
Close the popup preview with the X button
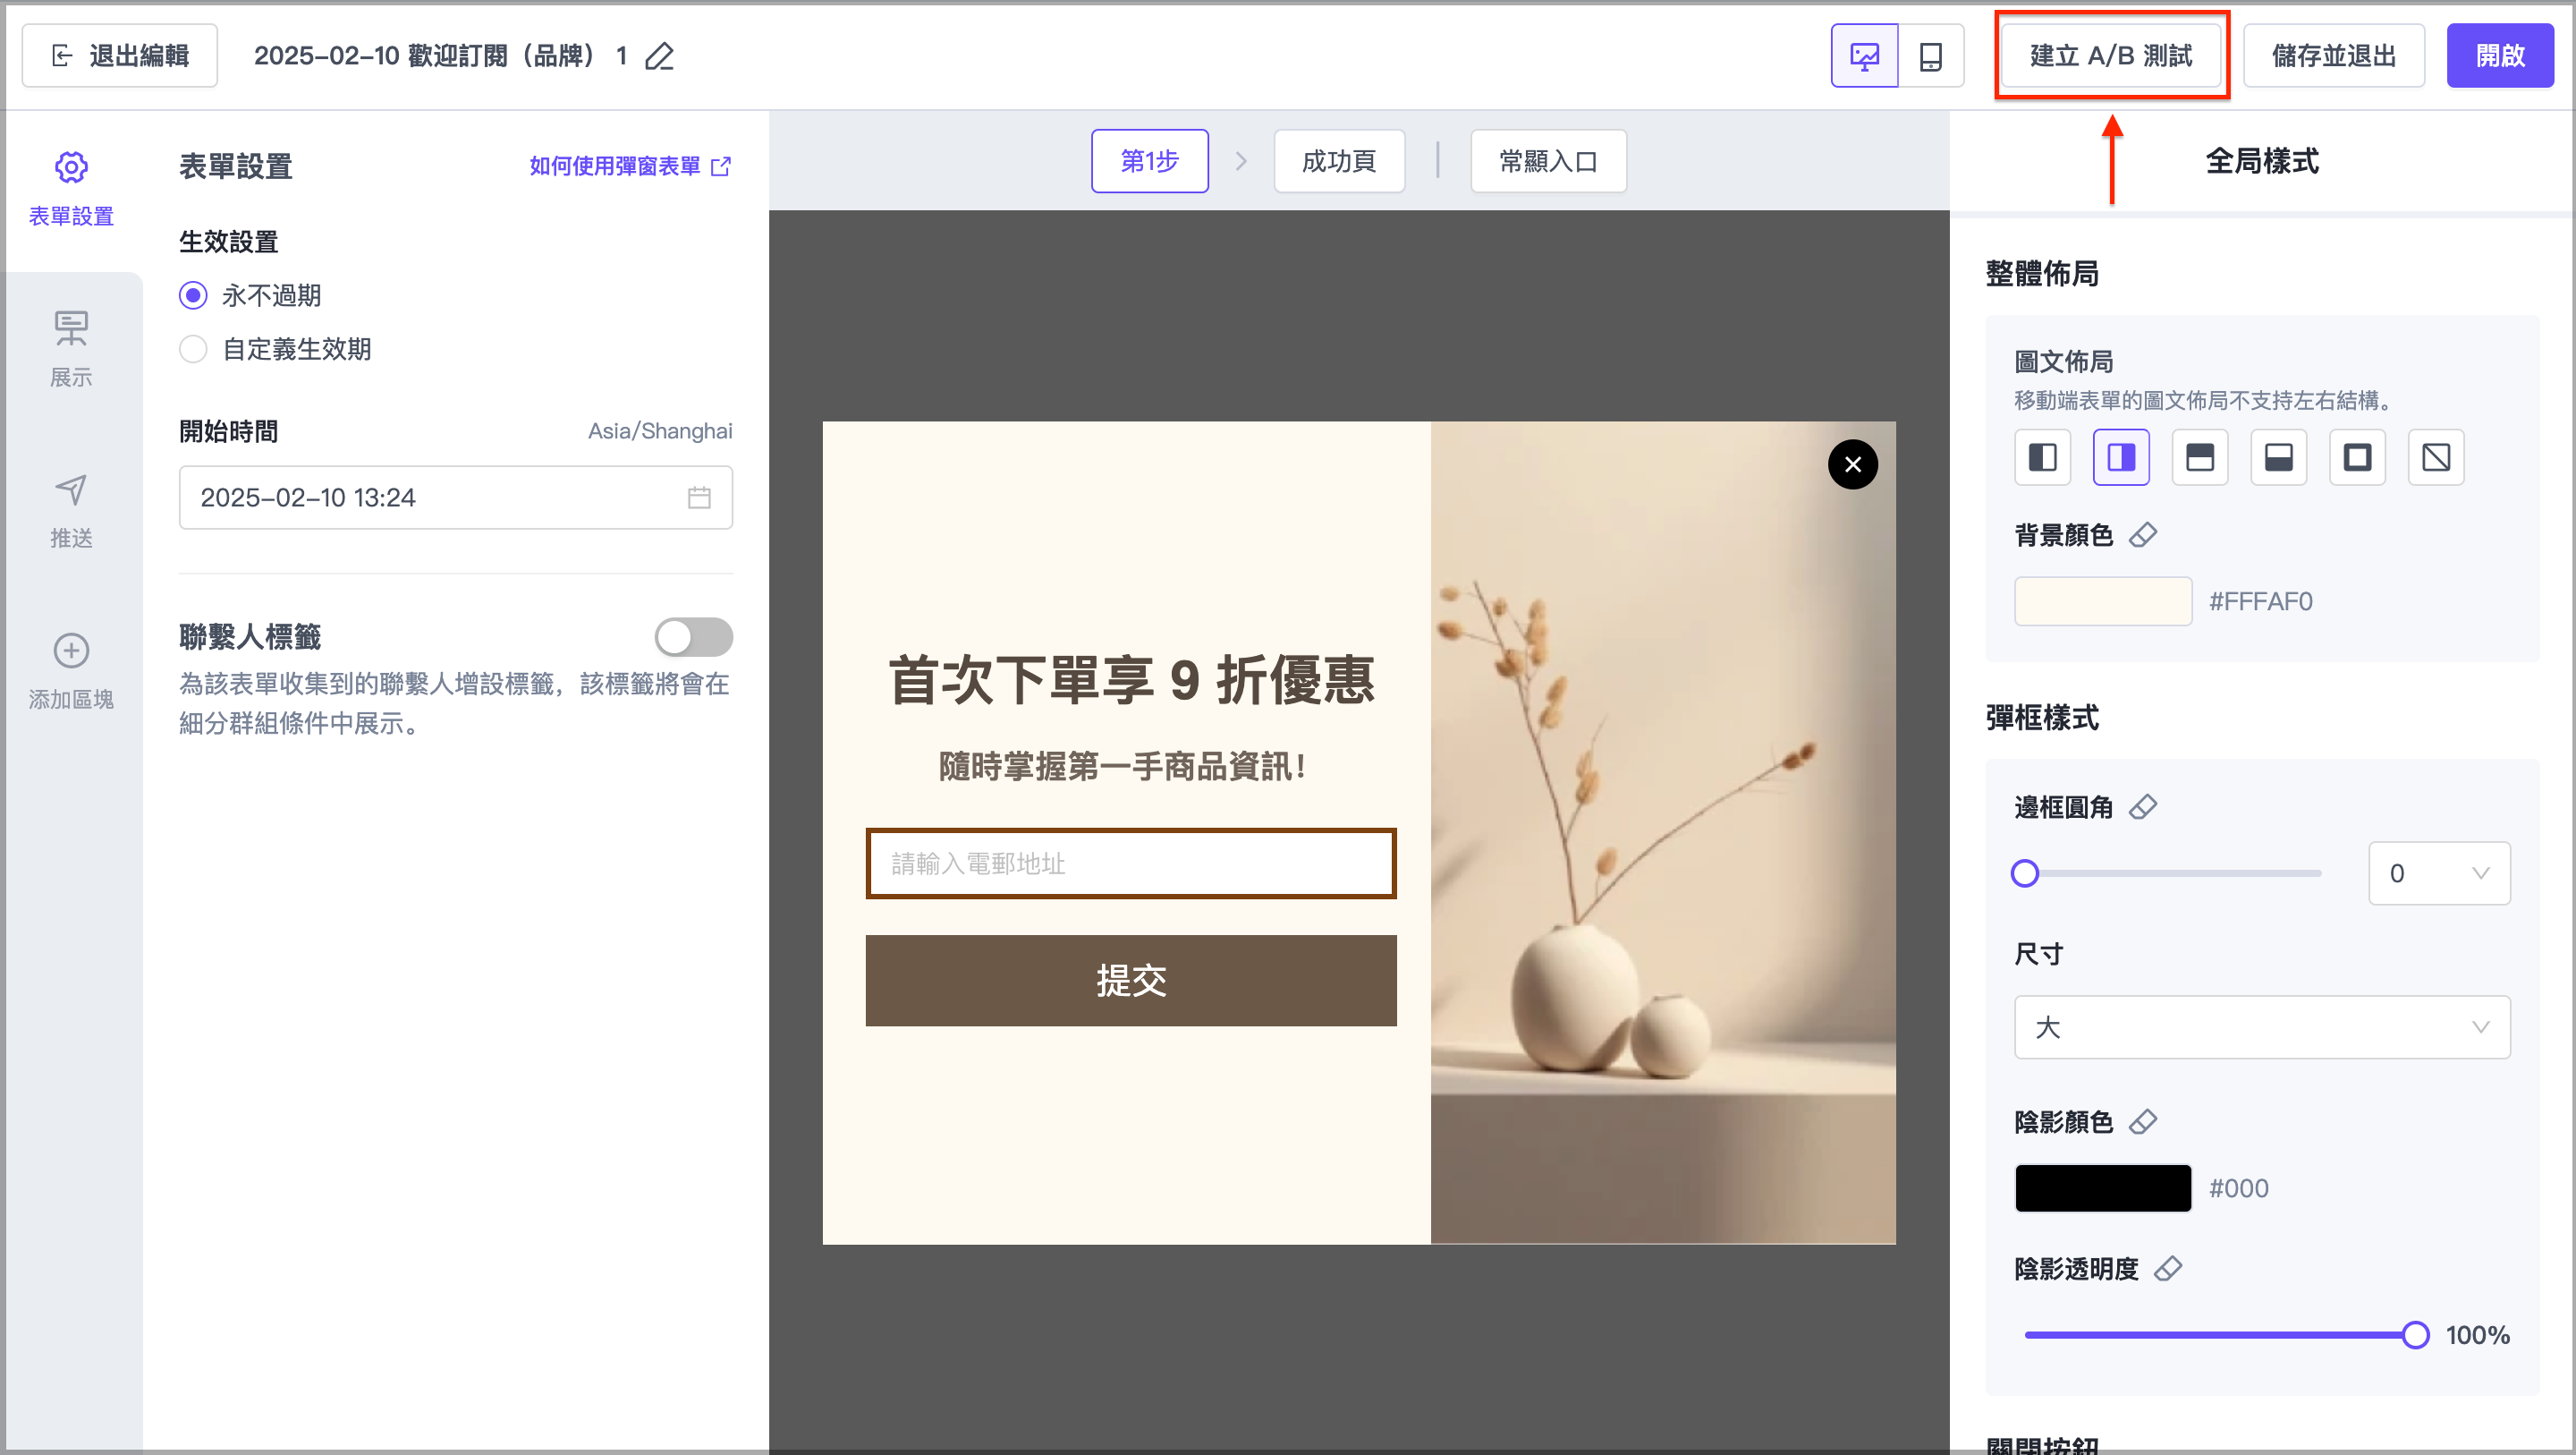click(1852, 464)
